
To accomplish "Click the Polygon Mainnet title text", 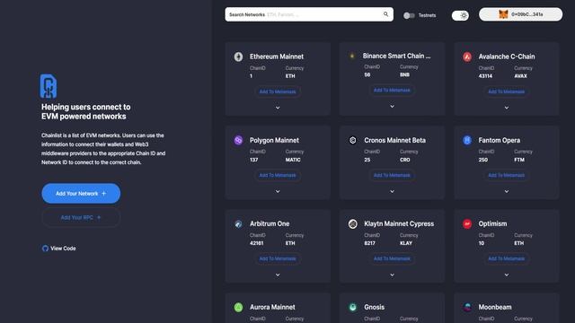I will pos(274,140).
